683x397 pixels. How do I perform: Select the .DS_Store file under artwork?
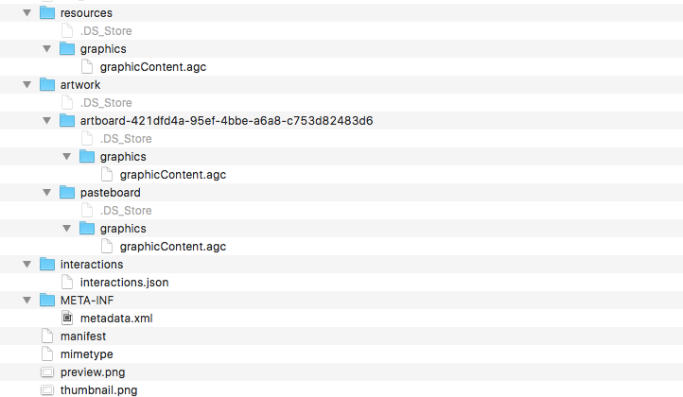click(x=106, y=103)
